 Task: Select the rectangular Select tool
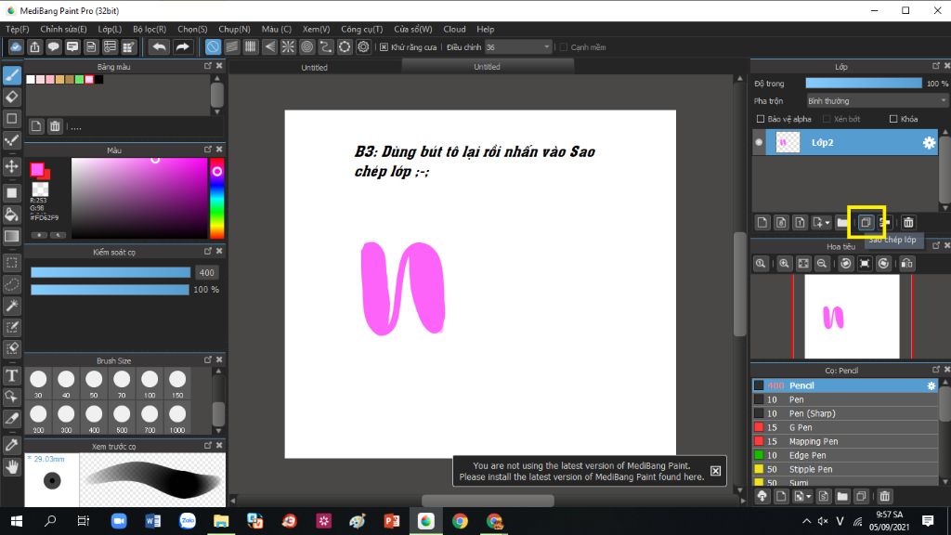tap(11, 263)
